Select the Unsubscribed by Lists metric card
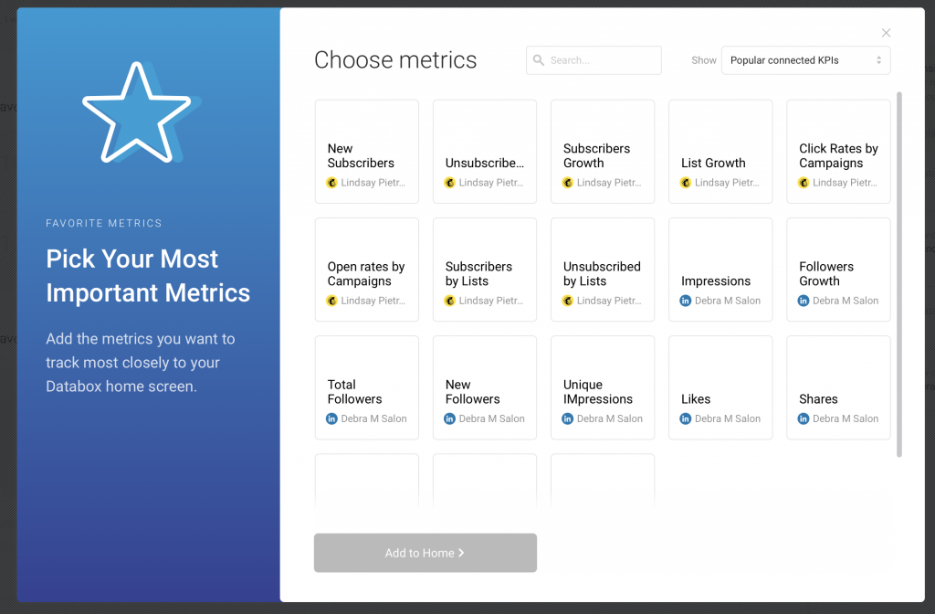The image size is (935, 614). coord(603,270)
